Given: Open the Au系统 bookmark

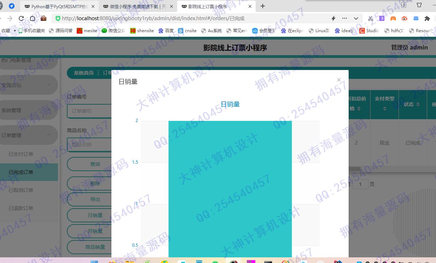Looking at the screenshot, I should [211, 31].
